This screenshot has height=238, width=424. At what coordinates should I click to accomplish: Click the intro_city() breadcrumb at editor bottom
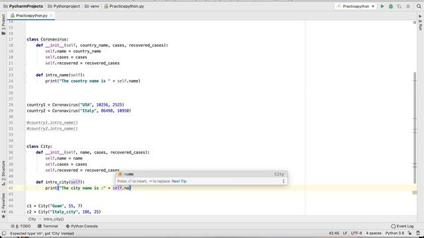[54, 219]
